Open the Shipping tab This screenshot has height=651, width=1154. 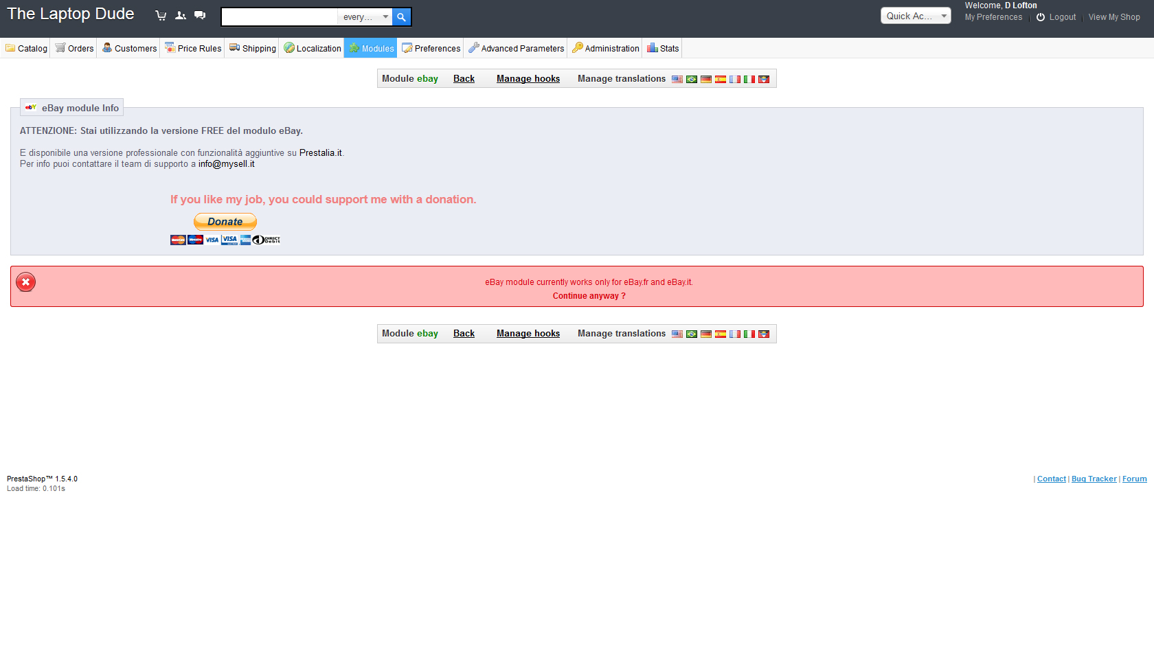pyautogui.click(x=253, y=48)
